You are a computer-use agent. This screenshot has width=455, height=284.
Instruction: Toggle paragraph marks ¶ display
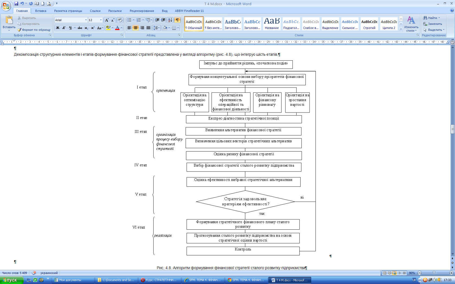(177, 20)
